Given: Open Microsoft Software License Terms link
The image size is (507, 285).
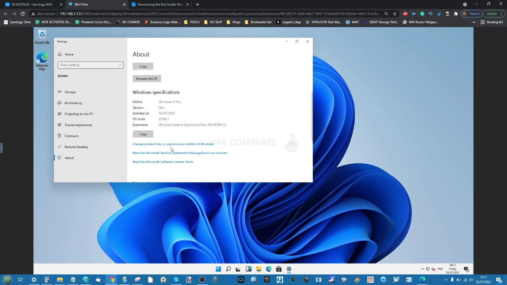Looking at the screenshot, I should coord(163,162).
